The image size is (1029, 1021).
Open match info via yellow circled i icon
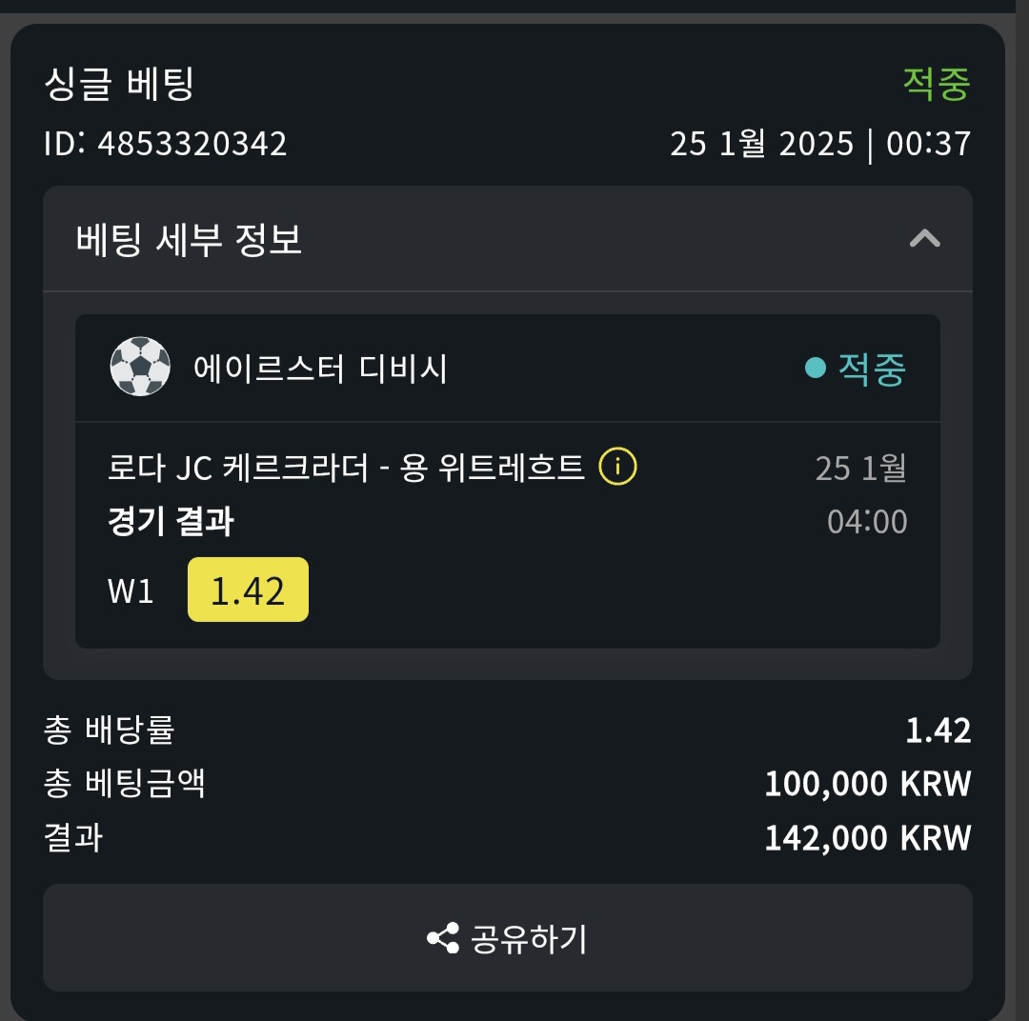point(617,467)
